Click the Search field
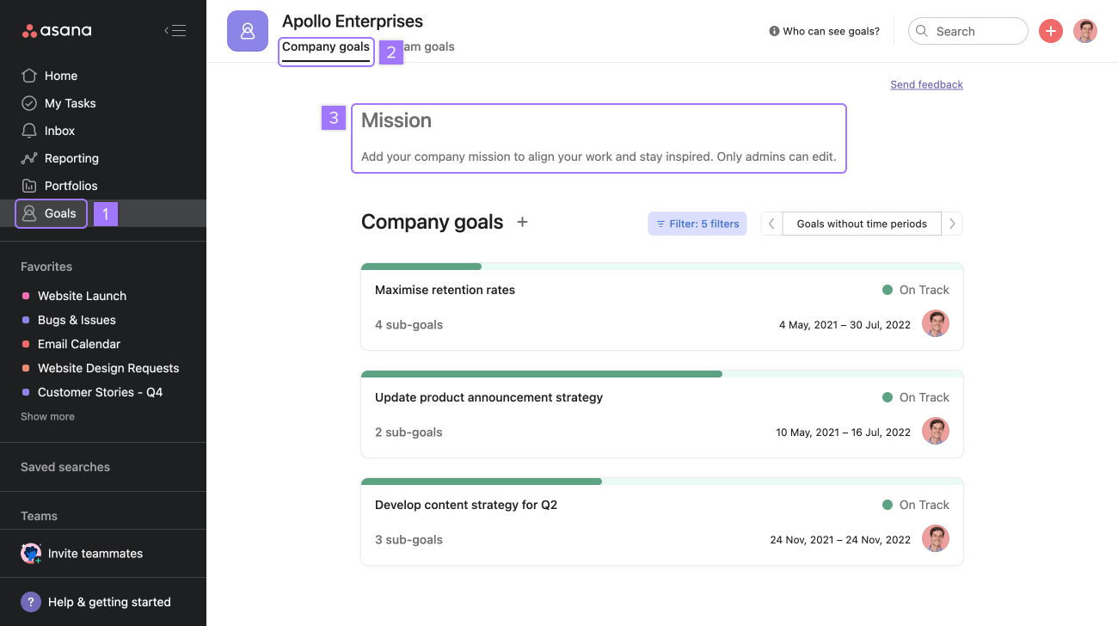The image size is (1118, 626). tap(968, 31)
